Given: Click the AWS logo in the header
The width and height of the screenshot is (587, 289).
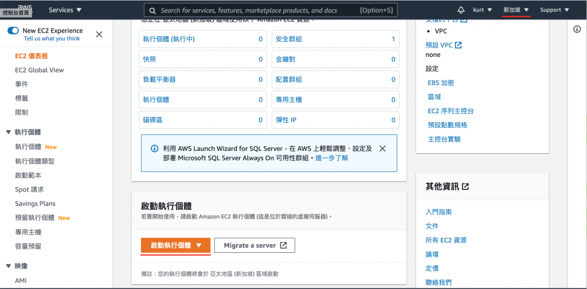Looking at the screenshot, I should [x=24, y=7].
